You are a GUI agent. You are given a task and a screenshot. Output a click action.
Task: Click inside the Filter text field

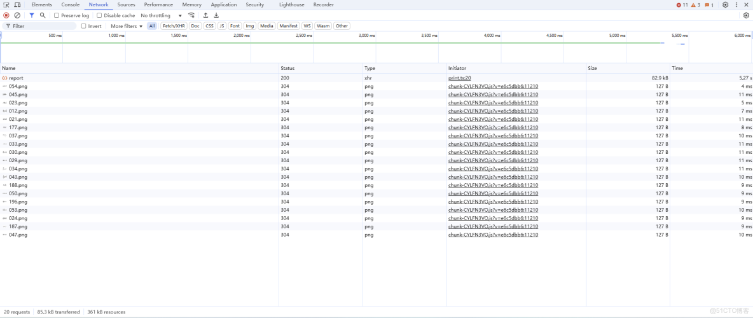click(41, 26)
